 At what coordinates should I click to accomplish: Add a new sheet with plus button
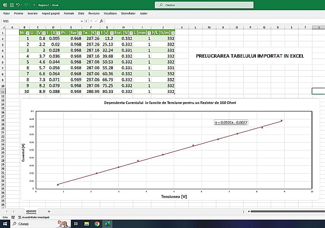(49, 211)
